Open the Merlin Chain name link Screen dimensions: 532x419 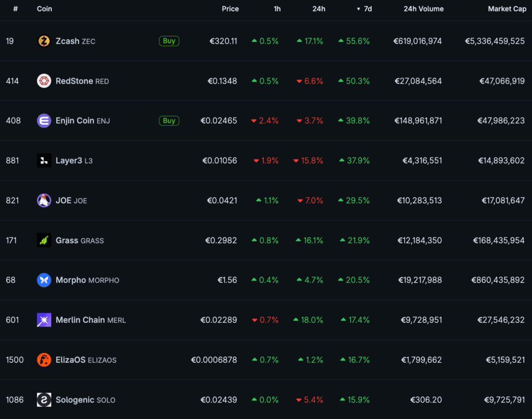(80, 320)
